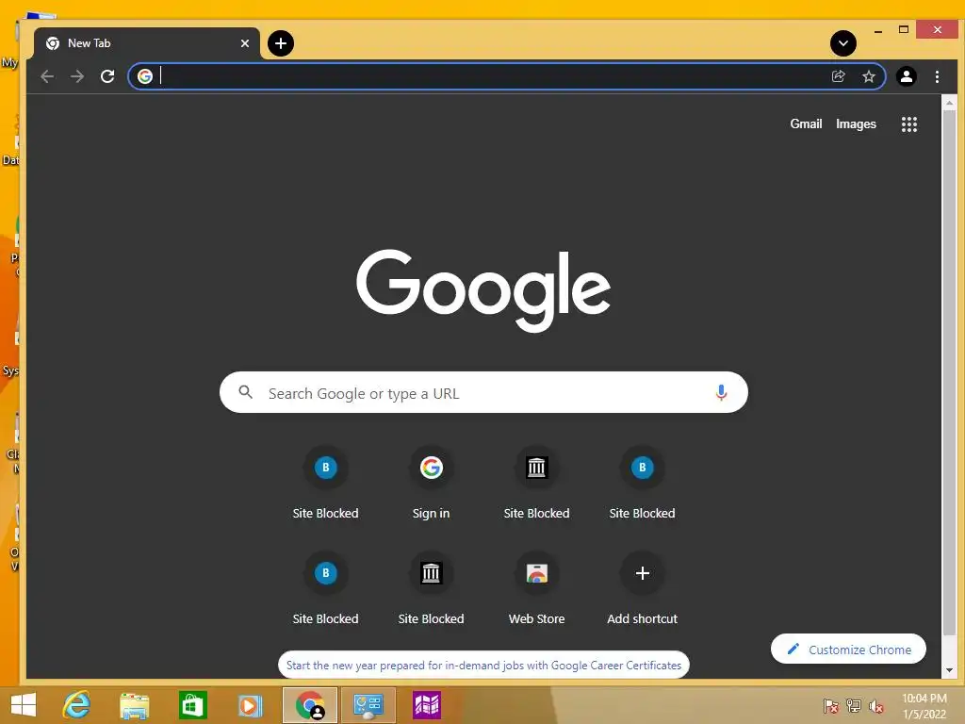Click the page scrollbar down arrow
The image size is (965, 724).
[949, 670]
